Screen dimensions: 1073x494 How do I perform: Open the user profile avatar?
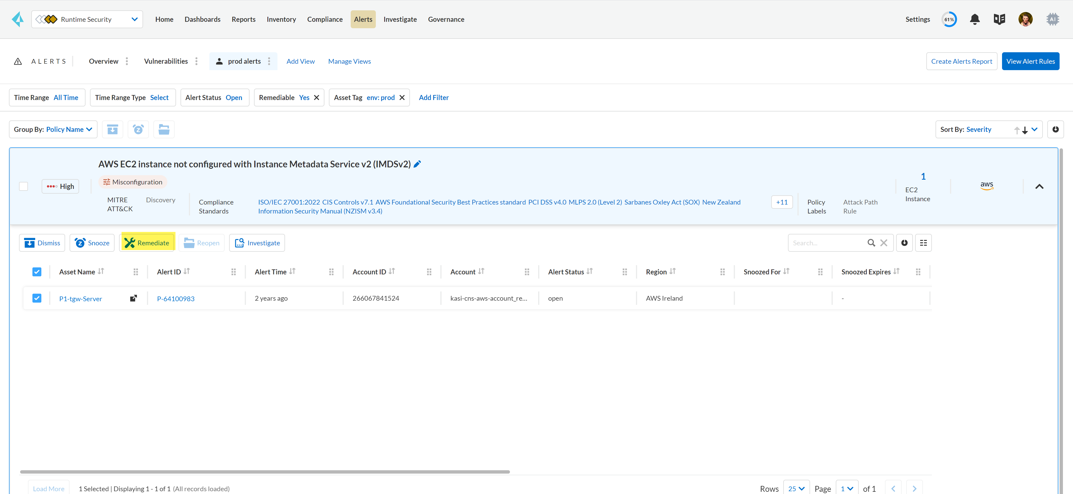point(1025,19)
